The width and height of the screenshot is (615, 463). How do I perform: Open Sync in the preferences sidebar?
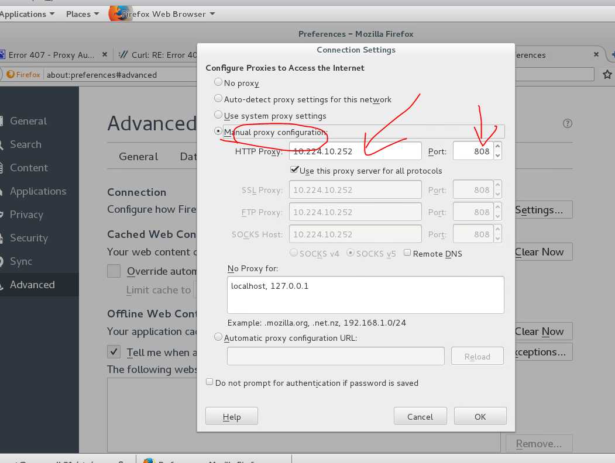click(x=21, y=261)
